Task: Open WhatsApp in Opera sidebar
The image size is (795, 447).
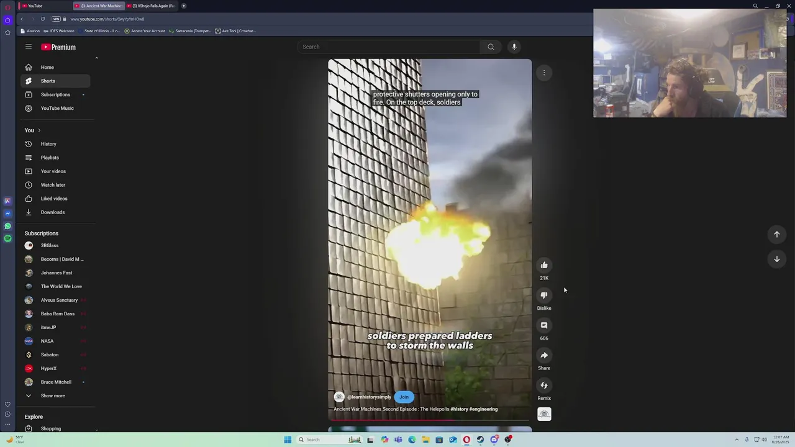Action: point(7,226)
